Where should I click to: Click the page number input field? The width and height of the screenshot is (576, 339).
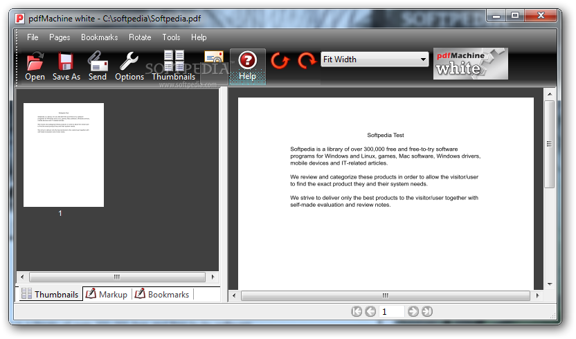point(392,311)
